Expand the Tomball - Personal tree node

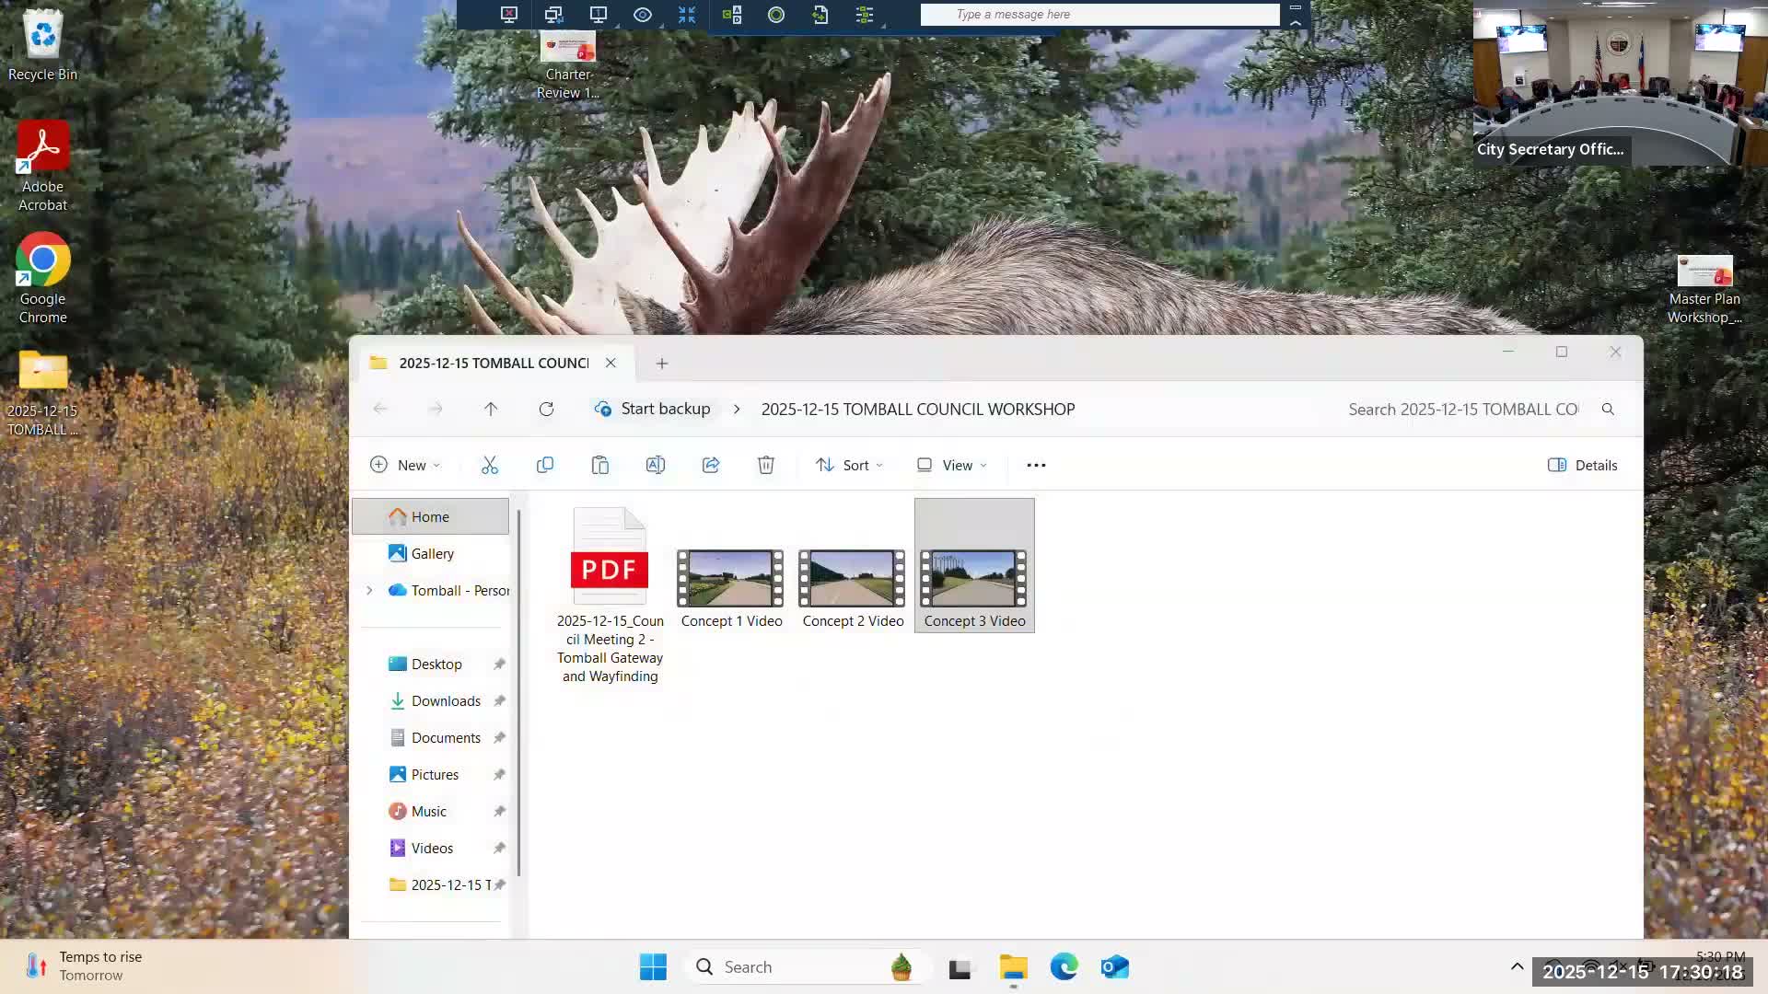[369, 590]
